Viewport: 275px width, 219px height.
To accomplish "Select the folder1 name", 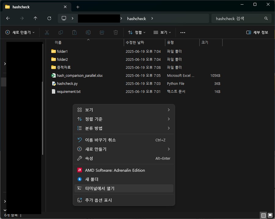I will point(62,51).
